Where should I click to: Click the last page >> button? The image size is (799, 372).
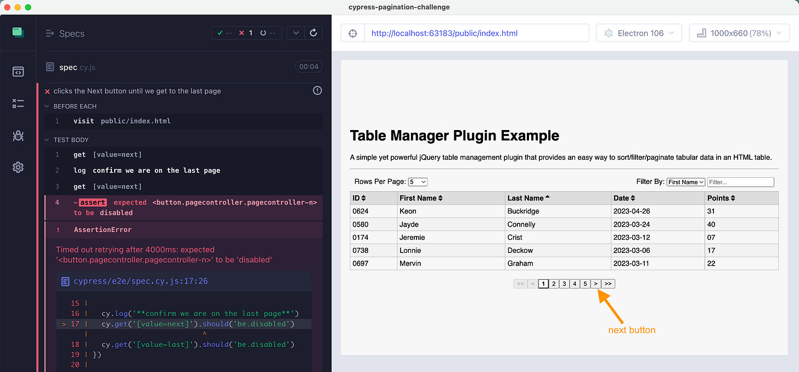608,284
